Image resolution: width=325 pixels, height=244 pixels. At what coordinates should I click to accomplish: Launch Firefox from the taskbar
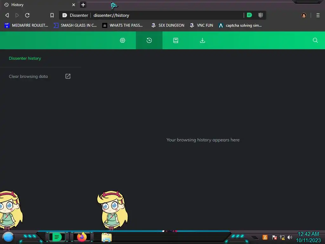point(82,237)
